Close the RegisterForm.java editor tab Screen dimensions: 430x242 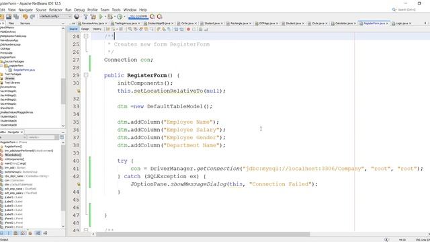coord(387,24)
